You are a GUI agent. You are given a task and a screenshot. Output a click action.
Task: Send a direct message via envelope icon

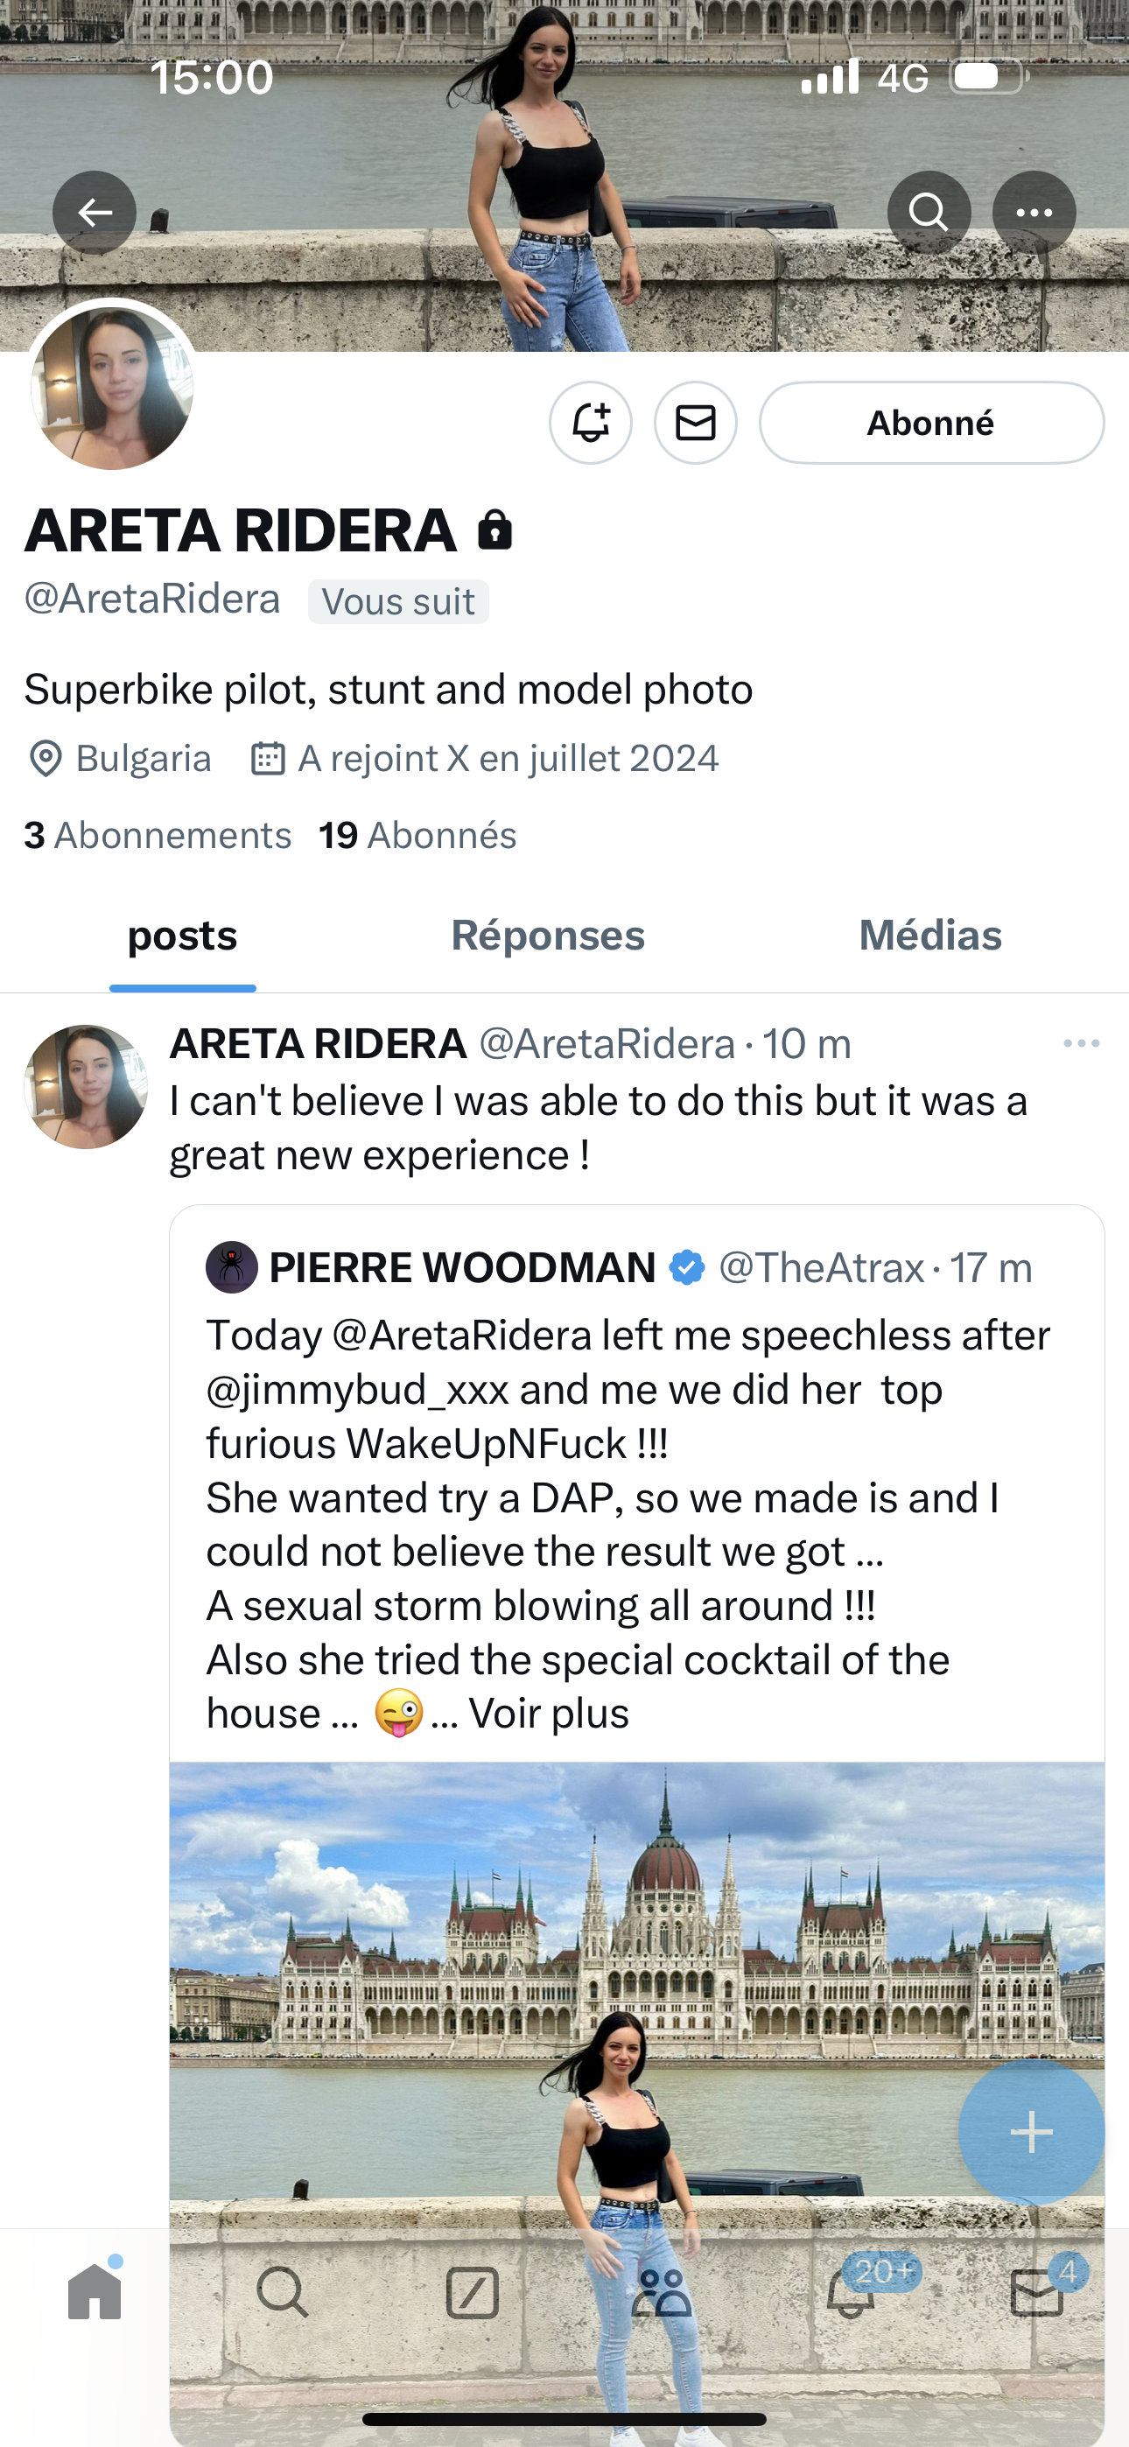coord(695,423)
